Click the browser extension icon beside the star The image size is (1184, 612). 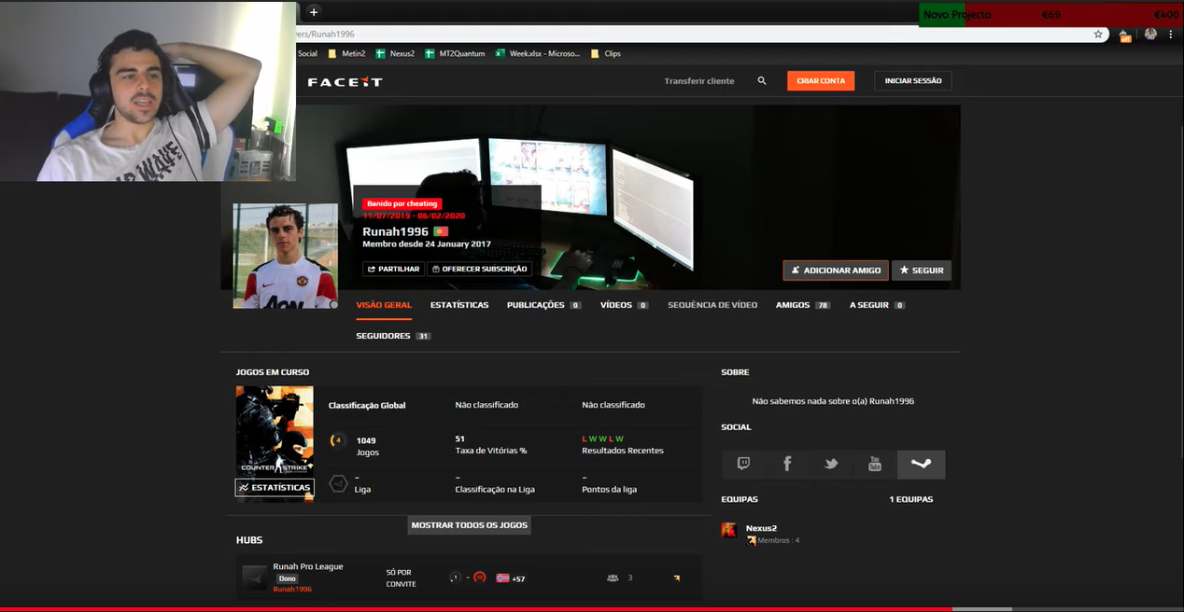[x=1125, y=35]
